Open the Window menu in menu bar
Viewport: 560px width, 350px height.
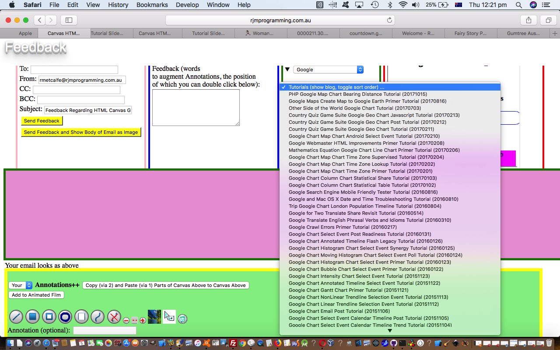[x=218, y=5]
